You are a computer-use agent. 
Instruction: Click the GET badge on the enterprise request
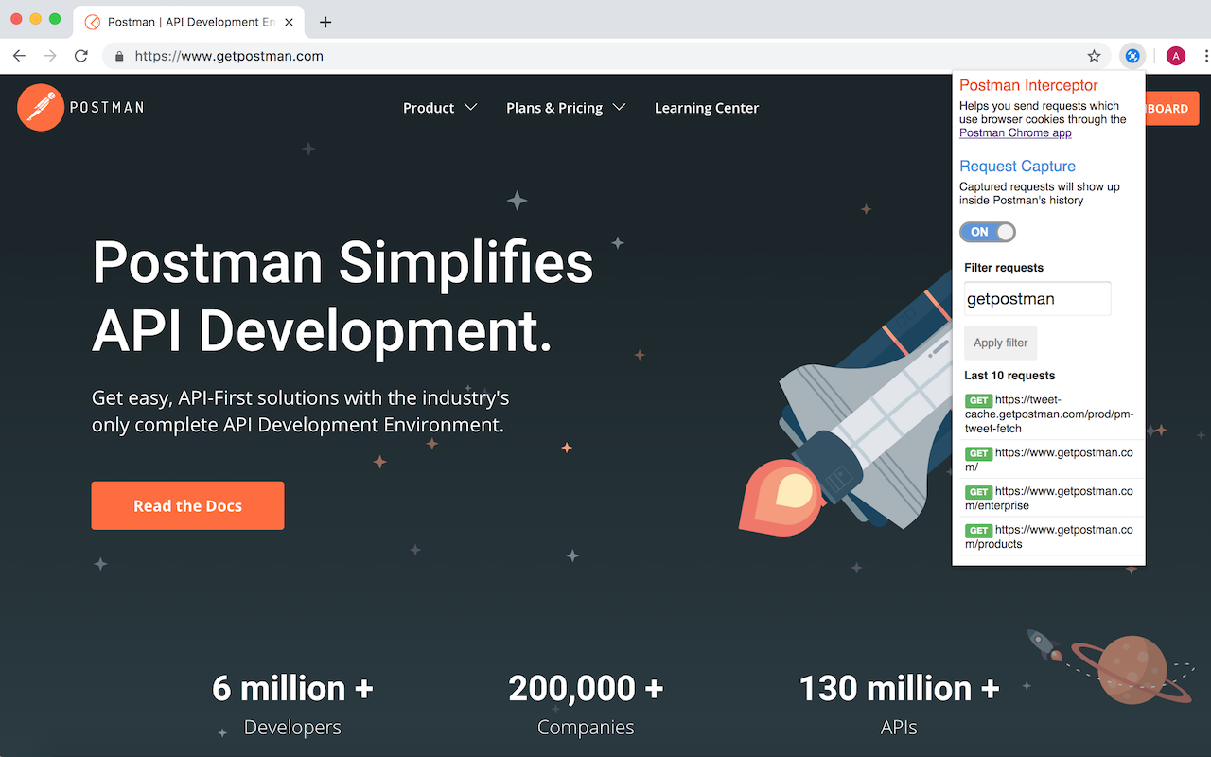[978, 492]
